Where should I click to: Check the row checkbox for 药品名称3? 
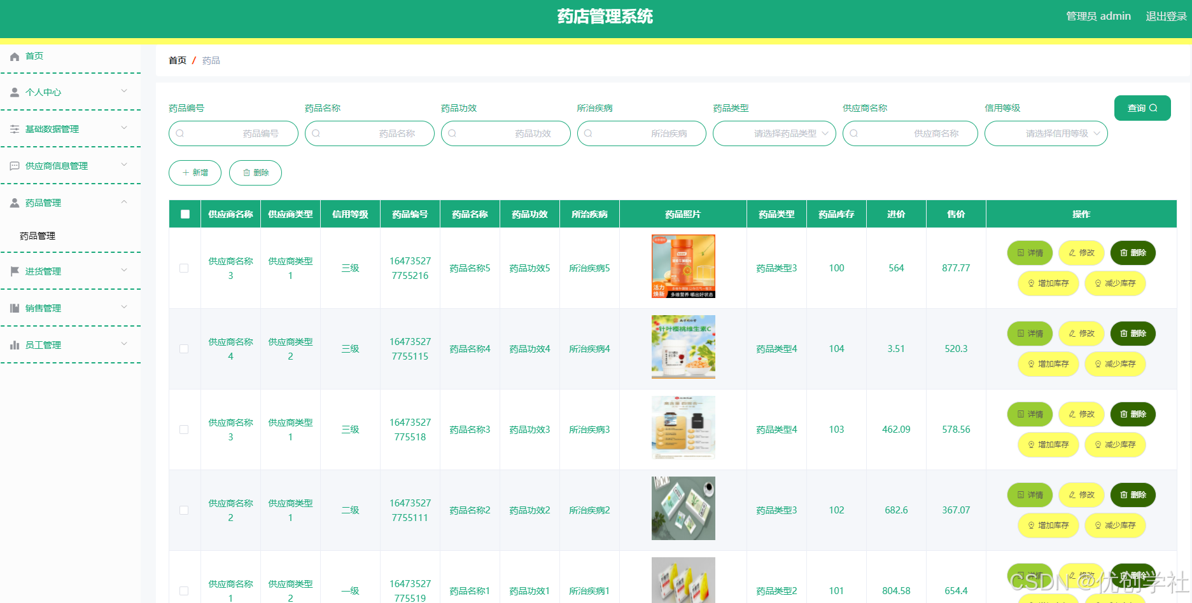[x=184, y=430]
